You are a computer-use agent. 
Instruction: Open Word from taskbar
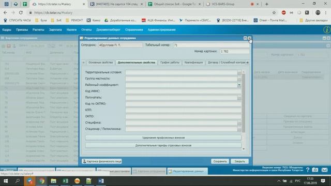pos(101,181)
